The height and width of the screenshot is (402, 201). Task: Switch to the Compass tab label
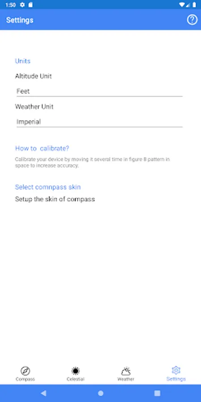pyautogui.click(x=25, y=379)
